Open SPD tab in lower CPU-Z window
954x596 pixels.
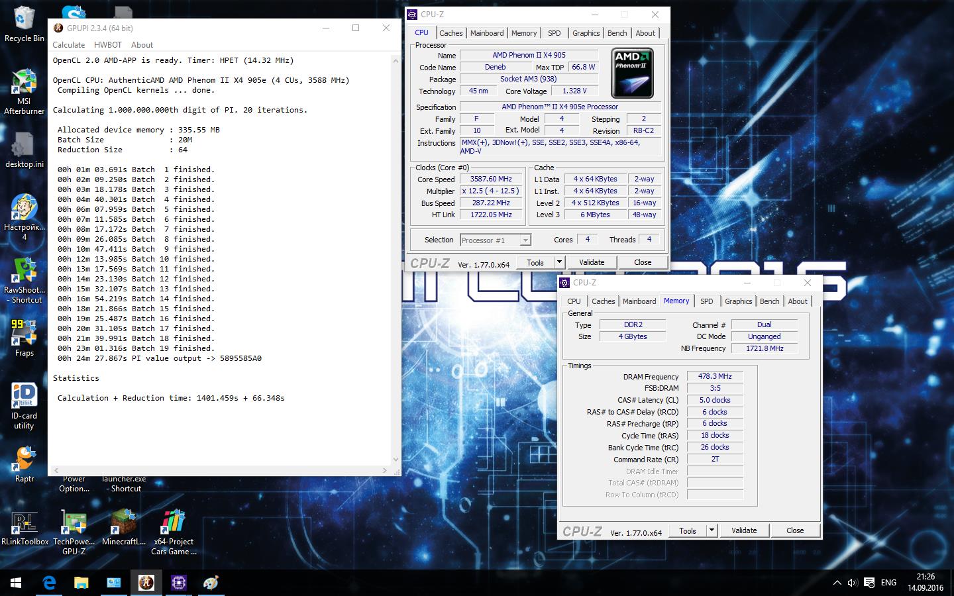coord(707,301)
